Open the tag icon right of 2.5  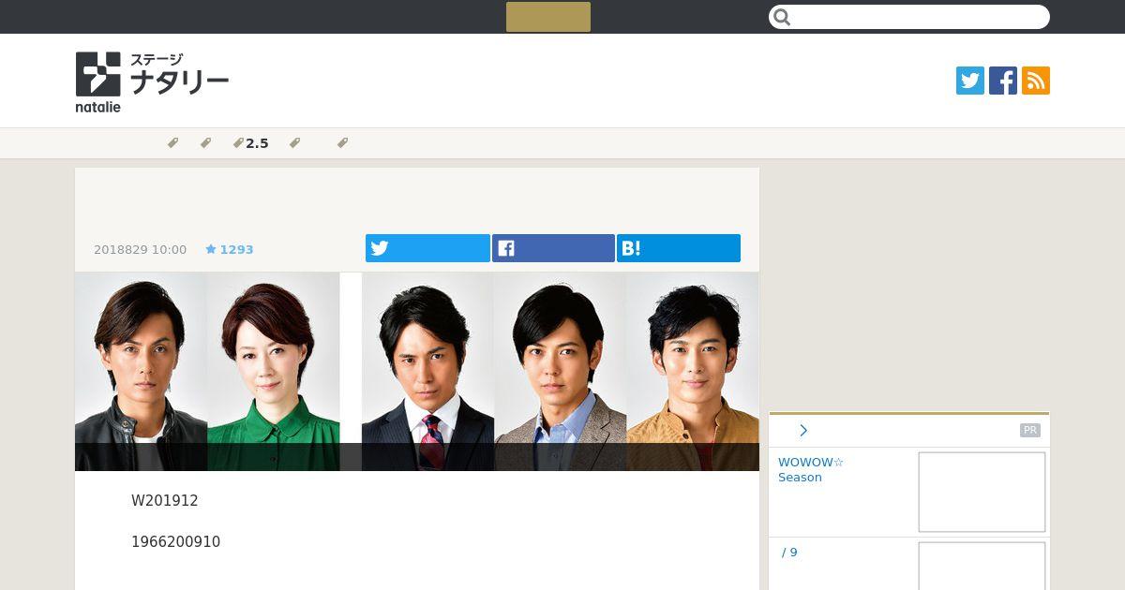294,143
